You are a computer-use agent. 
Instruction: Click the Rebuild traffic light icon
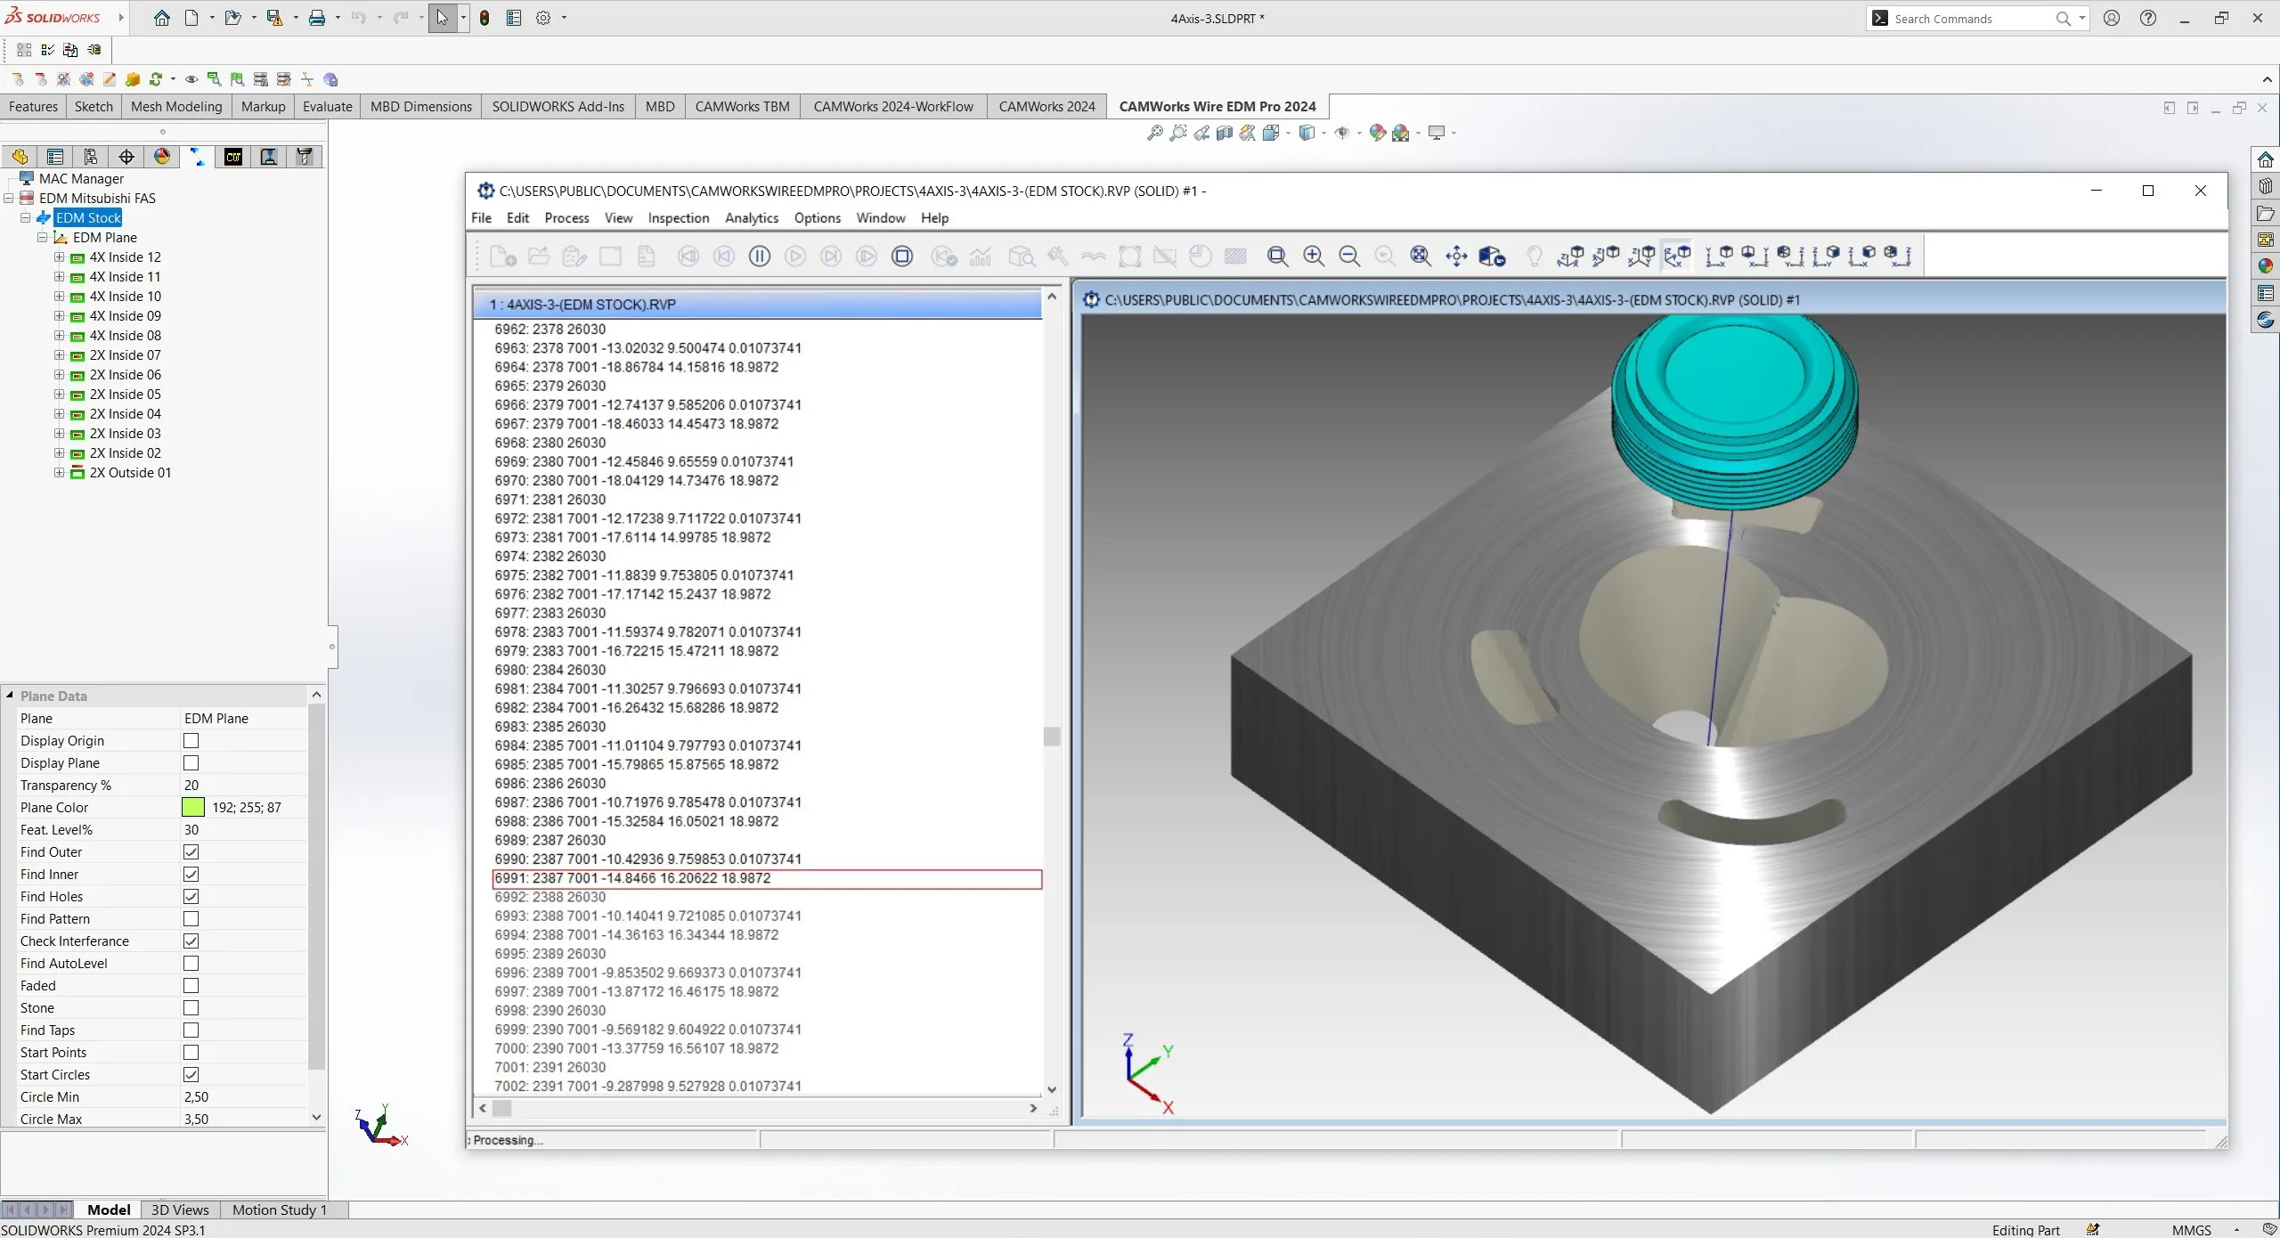[484, 18]
